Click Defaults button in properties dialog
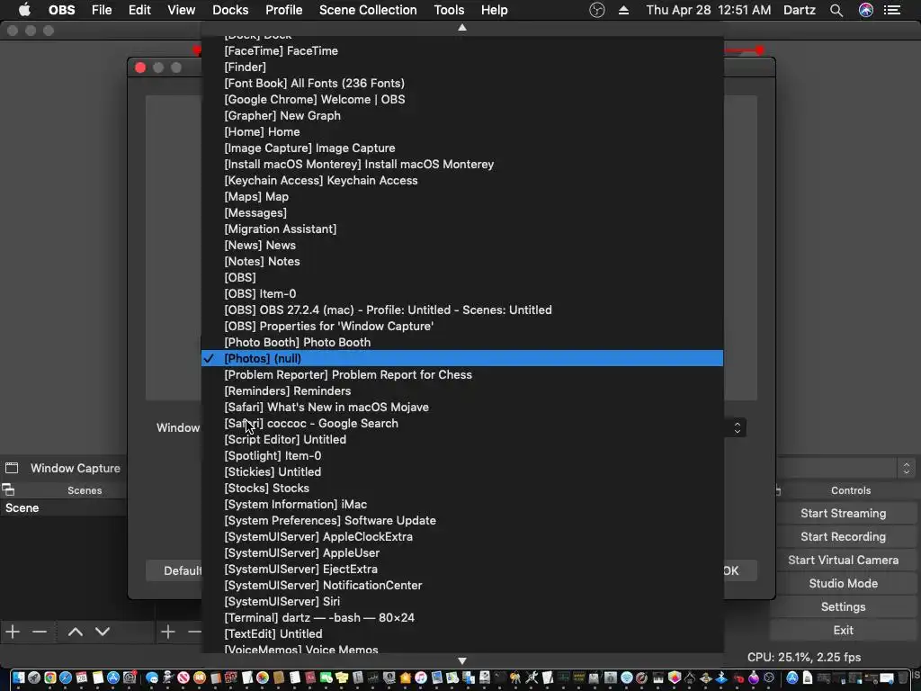 [174, 570]
